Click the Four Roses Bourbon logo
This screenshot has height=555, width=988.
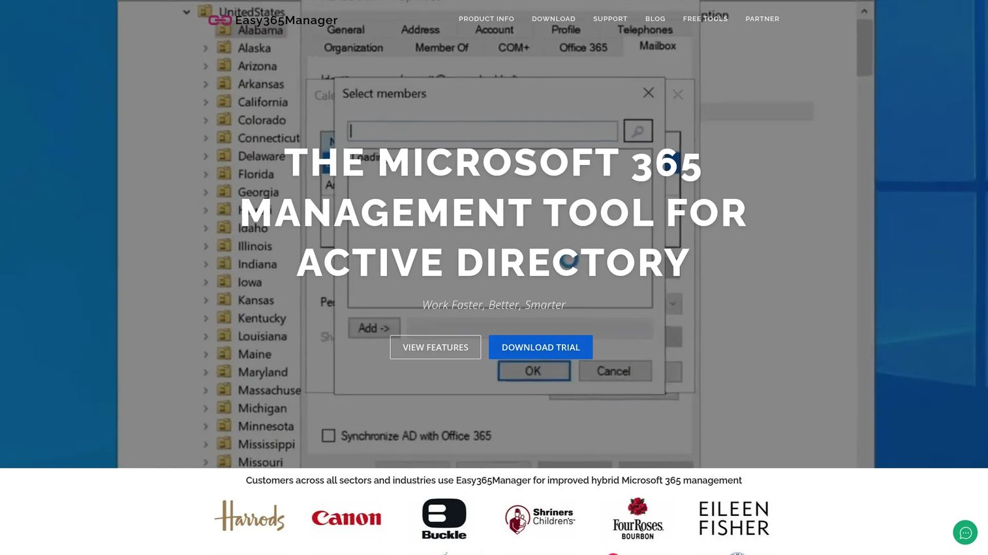click(638, 518)
